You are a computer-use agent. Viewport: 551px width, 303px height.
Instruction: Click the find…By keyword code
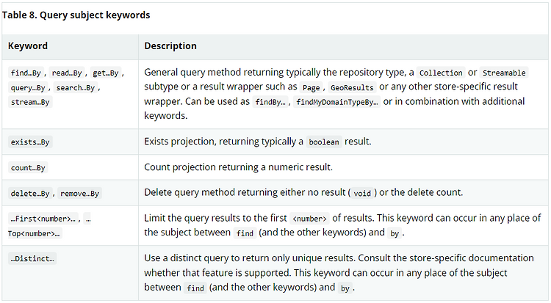(x=26, y=73)
